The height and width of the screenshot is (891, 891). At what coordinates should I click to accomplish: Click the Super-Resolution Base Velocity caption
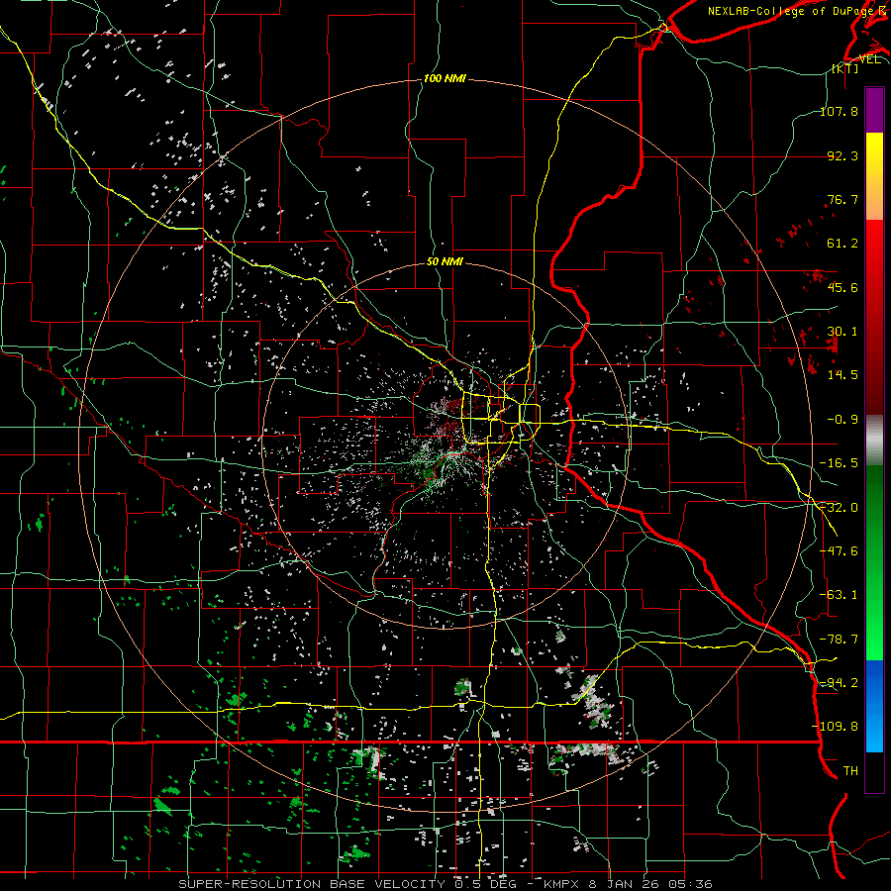tap(445, 884)
